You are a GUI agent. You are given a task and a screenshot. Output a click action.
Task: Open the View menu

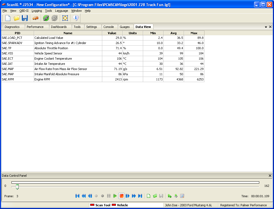pyautogui.click(x=13, y=11)
